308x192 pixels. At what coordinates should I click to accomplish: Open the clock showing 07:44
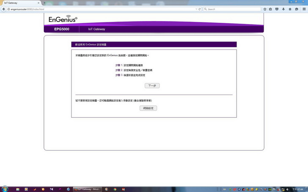[x=298, y=189]
